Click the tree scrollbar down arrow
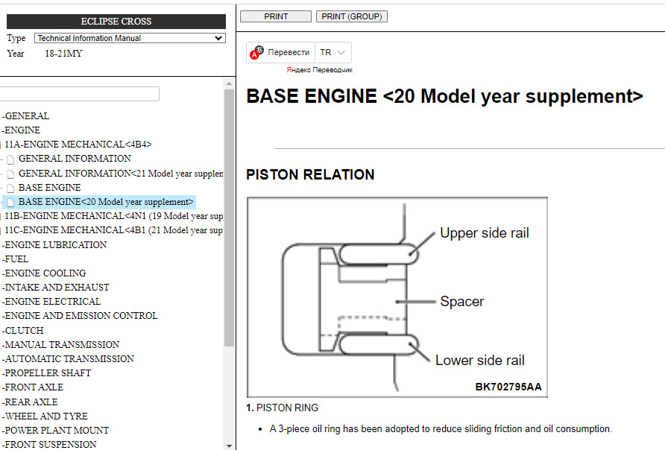 pos(229,446)
